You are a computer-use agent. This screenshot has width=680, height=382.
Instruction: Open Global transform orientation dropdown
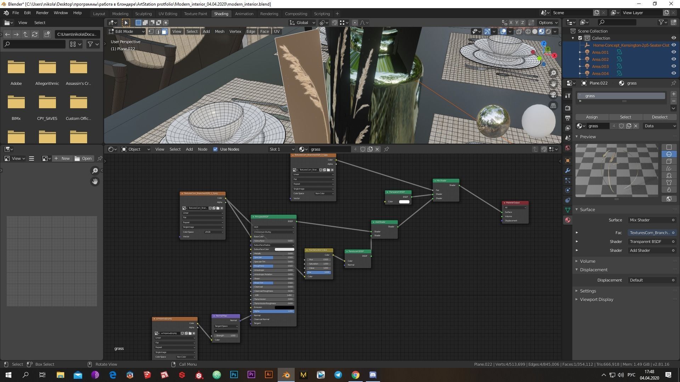pos(302,23)
